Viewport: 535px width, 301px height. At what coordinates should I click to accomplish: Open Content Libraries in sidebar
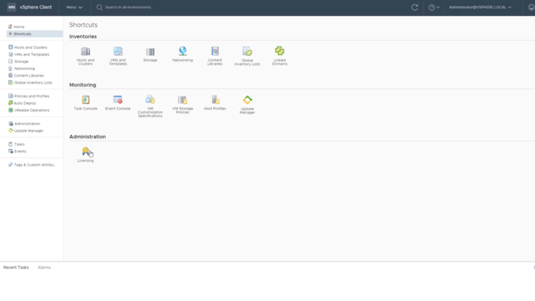point(26,75)
